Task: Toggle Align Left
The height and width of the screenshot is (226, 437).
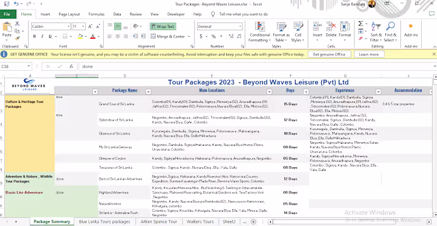Action: tap(110, 36)
